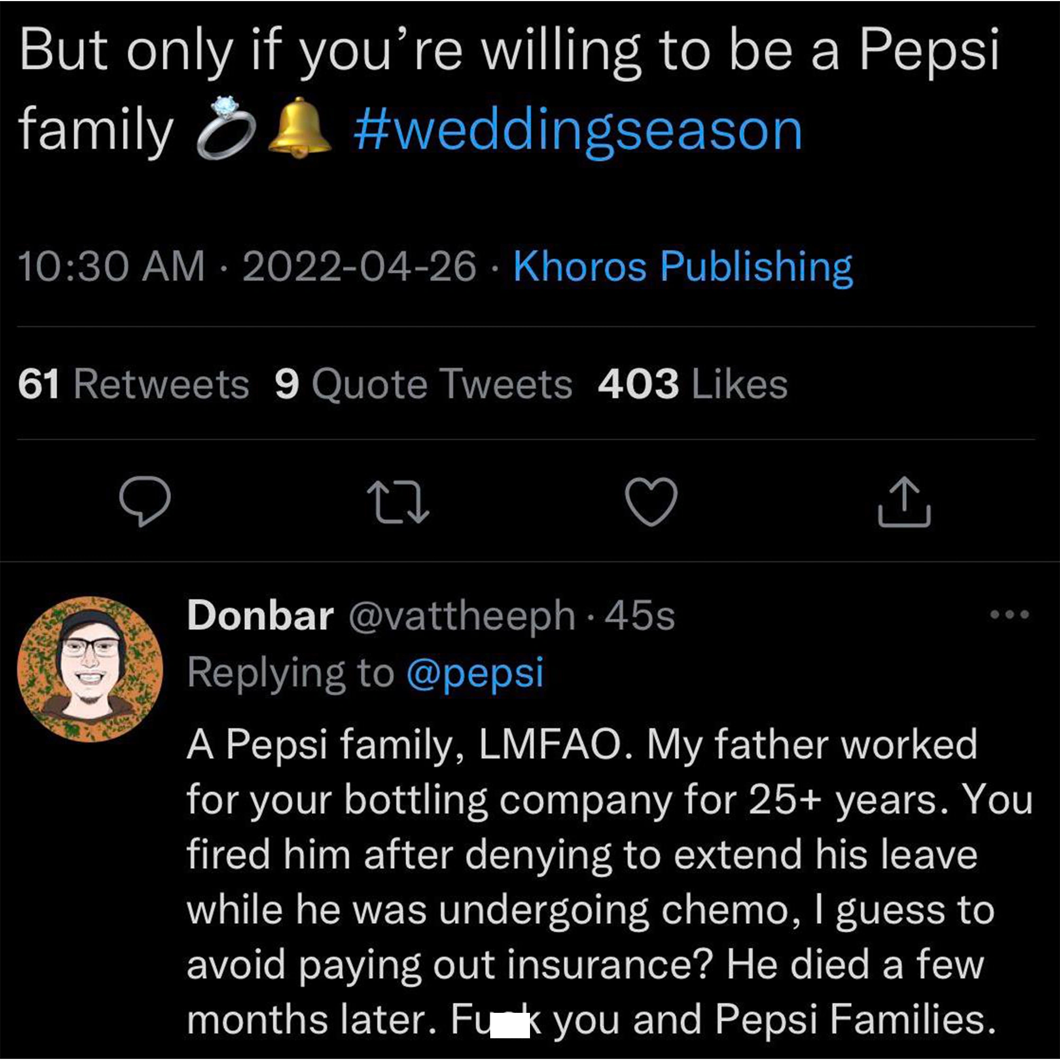The image size is (1060, 1060).
Task: View the 9 Quote Tweets list
Action: pos(423,384)
